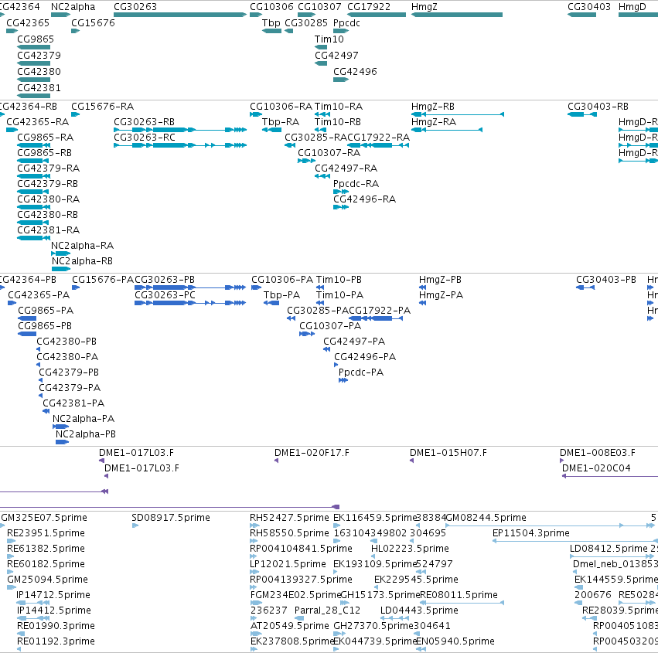Select the CG42379 gene label
The width and height of the screenshot is (658, 653).
click(x=39, y=56)
